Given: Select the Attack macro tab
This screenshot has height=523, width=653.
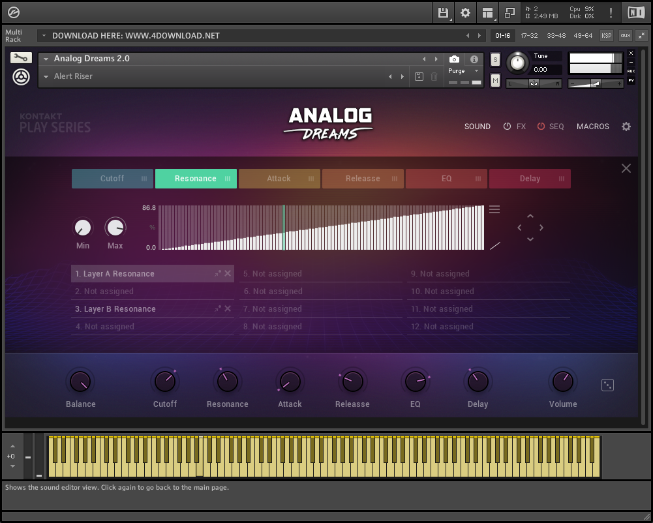Looking at the screenshot, I should click(x=279, y=179).
